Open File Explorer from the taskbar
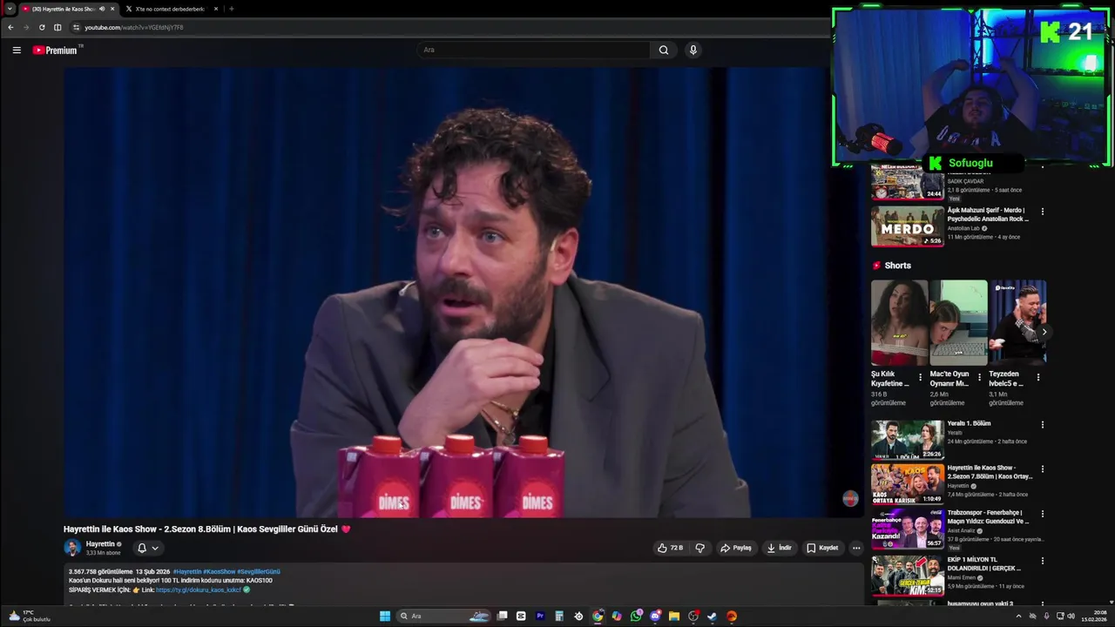1115x627 pixels. pyautogui.click(x=674, y=617)
